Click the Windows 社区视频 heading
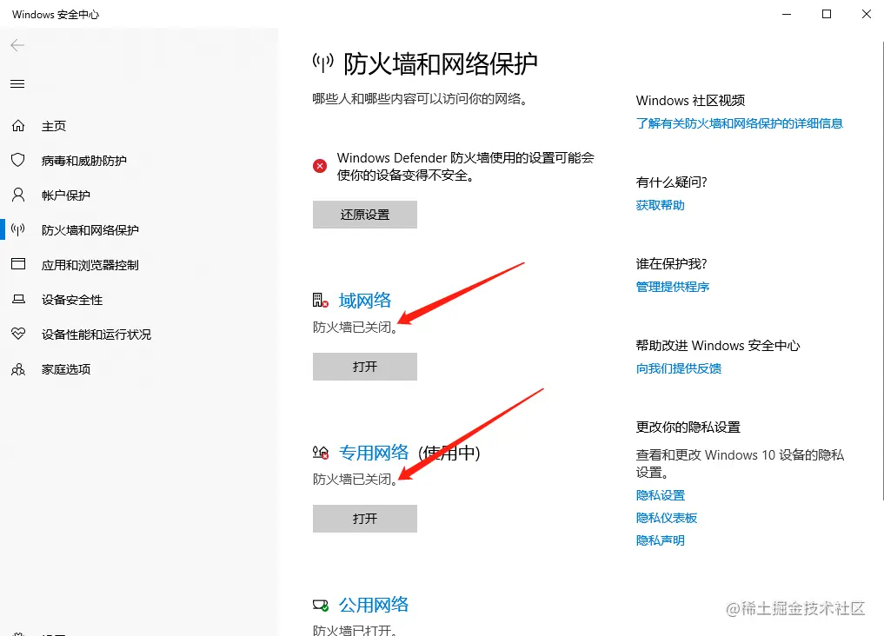This screenshot has height=636, width=884. (x=691, y=100)
